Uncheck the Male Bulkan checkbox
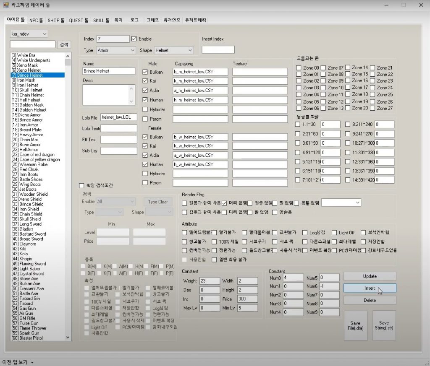 145,72
